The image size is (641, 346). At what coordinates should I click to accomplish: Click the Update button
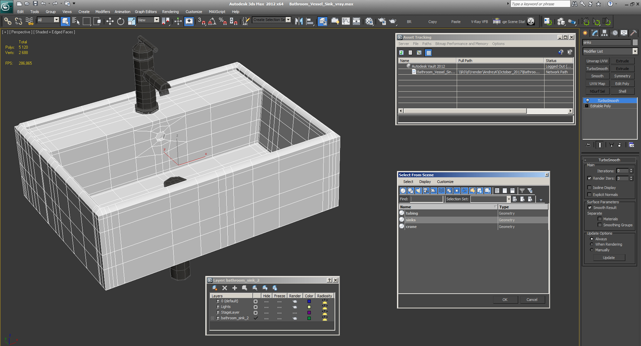point(609,258)
